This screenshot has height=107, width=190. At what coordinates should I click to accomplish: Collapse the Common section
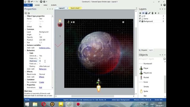[25, 29]
